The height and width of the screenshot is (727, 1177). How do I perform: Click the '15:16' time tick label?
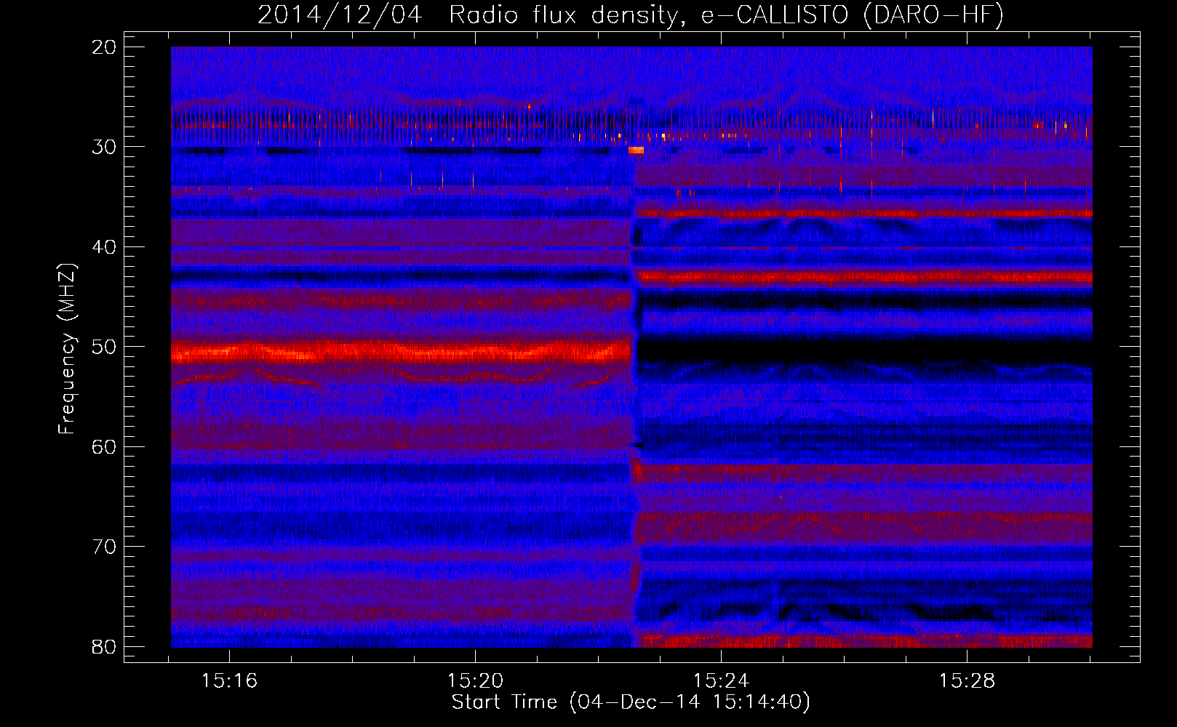[229, 681]
